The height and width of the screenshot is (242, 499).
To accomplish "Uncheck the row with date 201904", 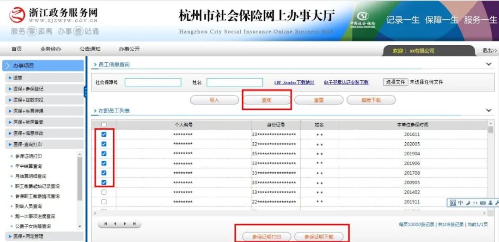I will click(104, 154).
